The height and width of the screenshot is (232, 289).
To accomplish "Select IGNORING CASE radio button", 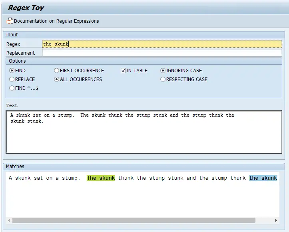I will click(163, 71).
